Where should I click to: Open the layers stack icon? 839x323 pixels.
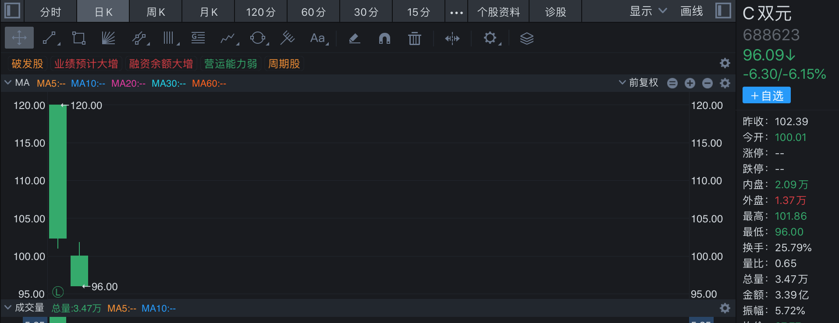pyautogui.click(x=526, y=39)
